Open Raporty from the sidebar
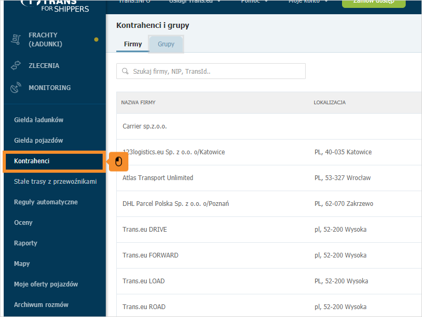This screenshot has width=422, height=317. pyautogui.click(x=26, y=243)
